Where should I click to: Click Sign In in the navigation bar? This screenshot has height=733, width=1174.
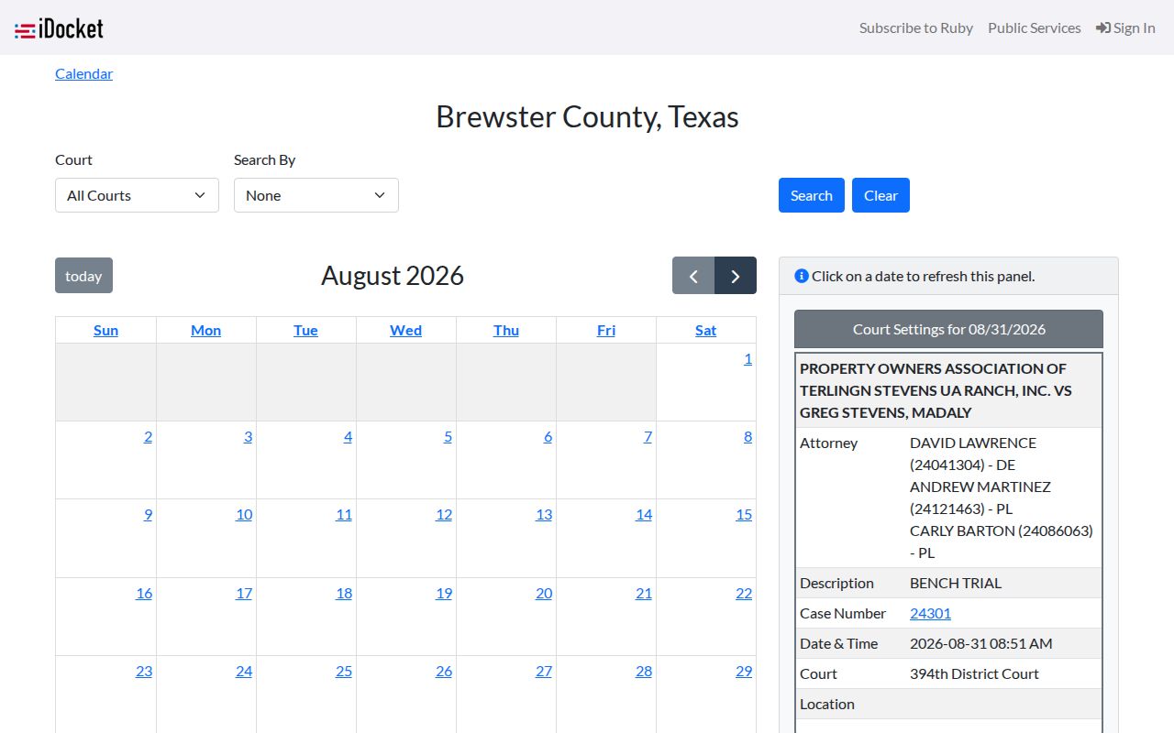(x=1125, y=27)
